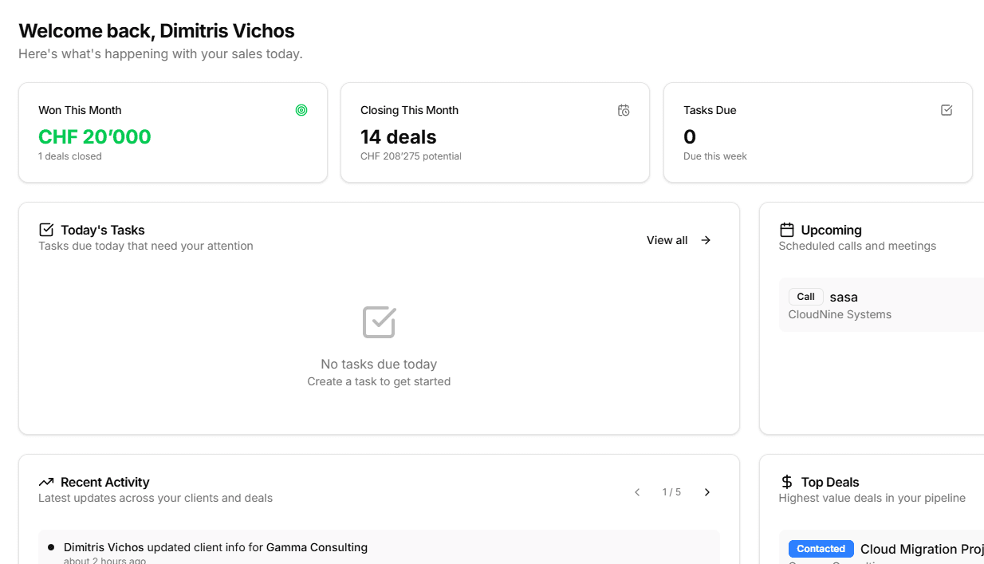Click the Call badge next to sasa

[805, 296]
